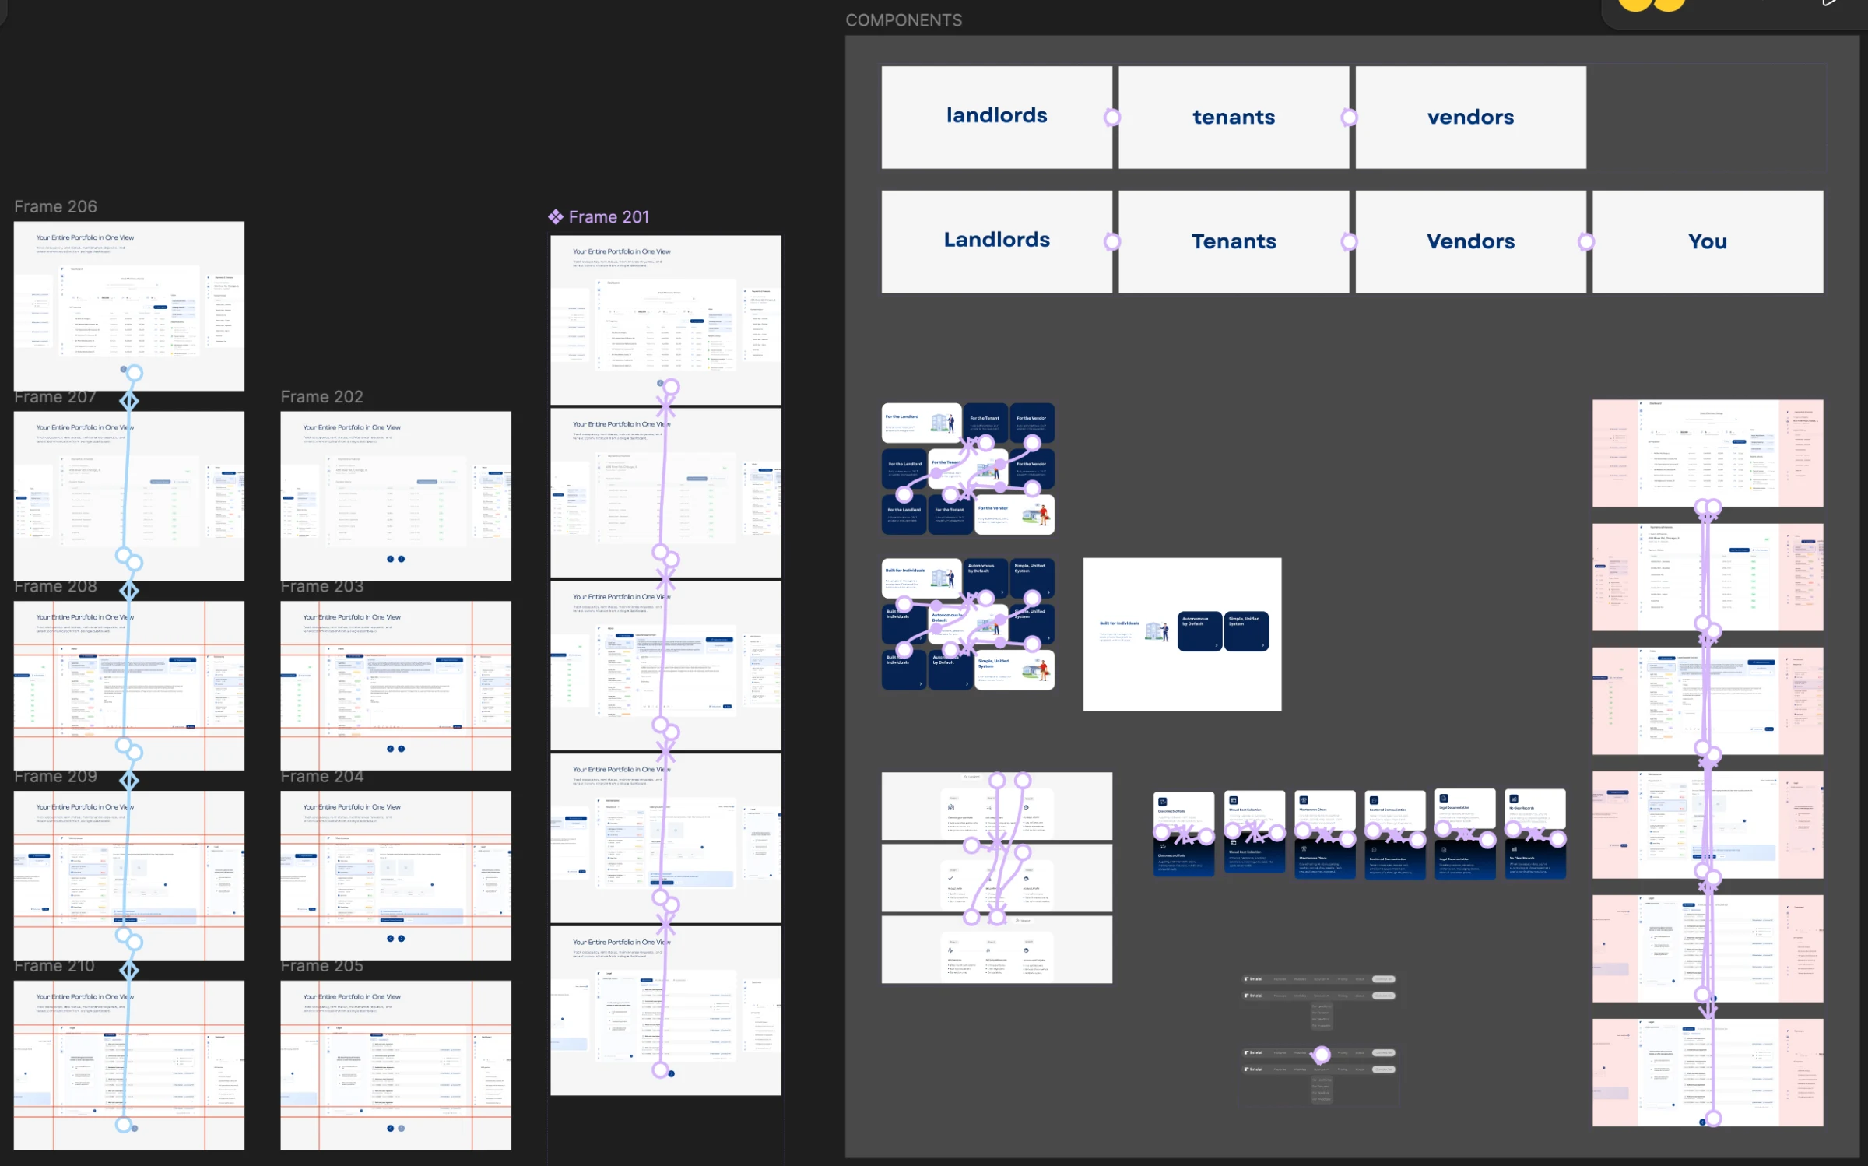
Task: Select topmost pink dashboard frame in COMPONENTS
Action: tap(1708, 453)
